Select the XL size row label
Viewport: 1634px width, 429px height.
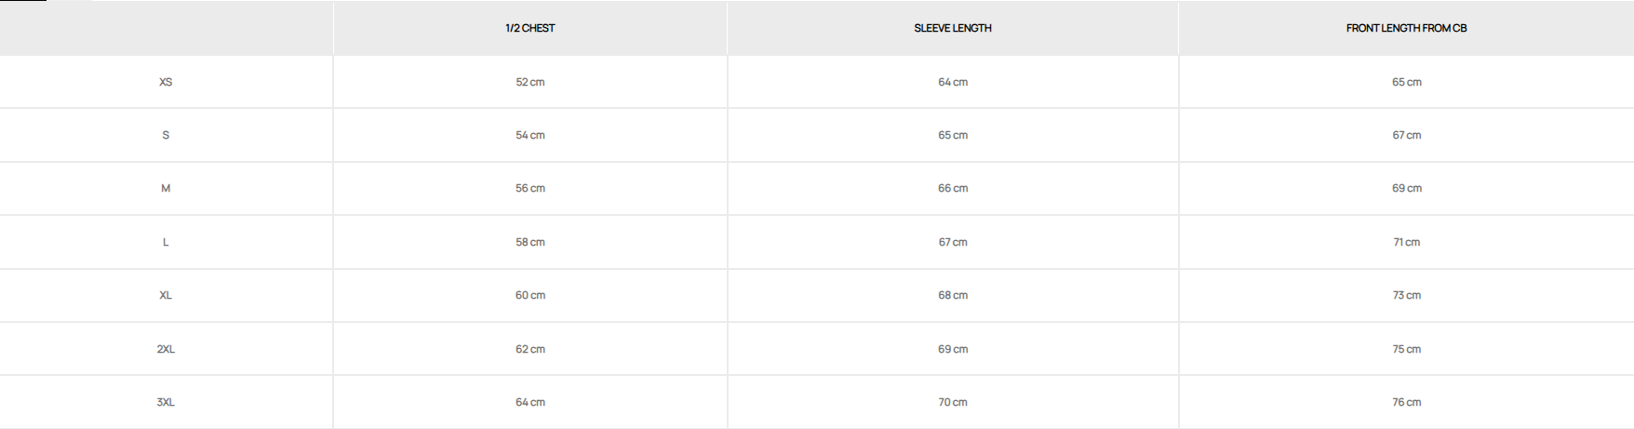[166, 295]
